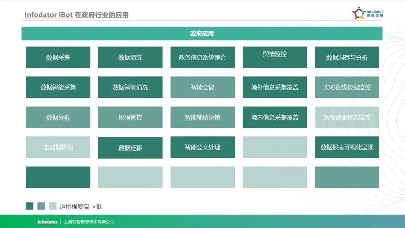This screenshot has height=228, width=405.
Task: Click the medium green legend swatch
Action: tap(41, 206)
